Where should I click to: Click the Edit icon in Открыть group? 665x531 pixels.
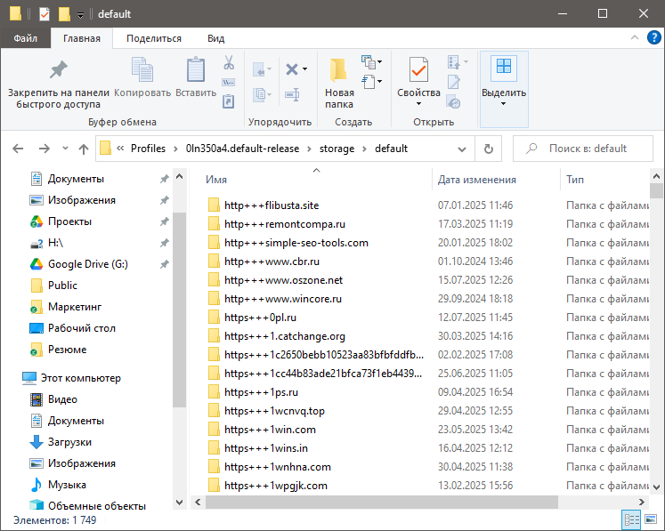[x=454, y=82]
